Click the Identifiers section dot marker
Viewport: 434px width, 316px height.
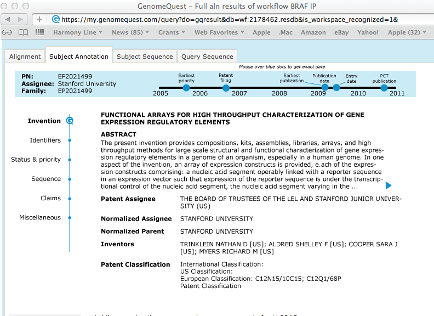[70, 140]
